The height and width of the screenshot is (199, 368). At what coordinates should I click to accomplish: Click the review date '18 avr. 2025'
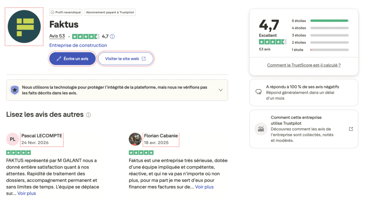click(x=156, y=143)
